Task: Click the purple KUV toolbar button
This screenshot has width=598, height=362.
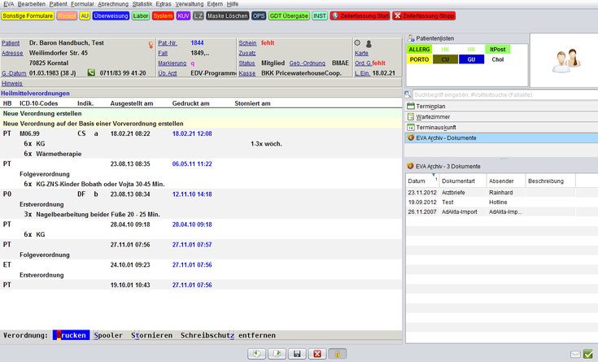Action: [183, 15]
